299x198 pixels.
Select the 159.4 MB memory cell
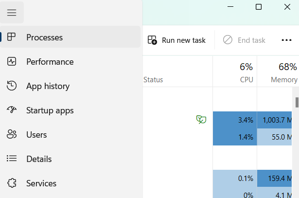tap(277, 178)
